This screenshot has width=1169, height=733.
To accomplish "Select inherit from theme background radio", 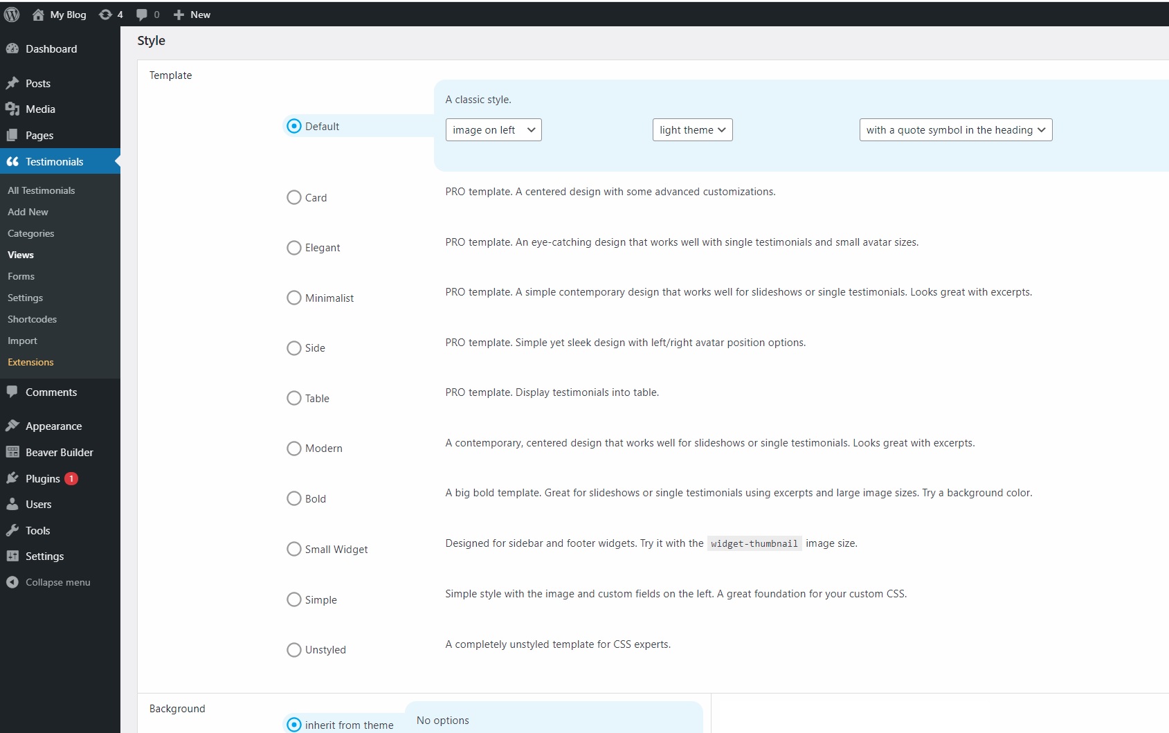I will coord(294,725).
